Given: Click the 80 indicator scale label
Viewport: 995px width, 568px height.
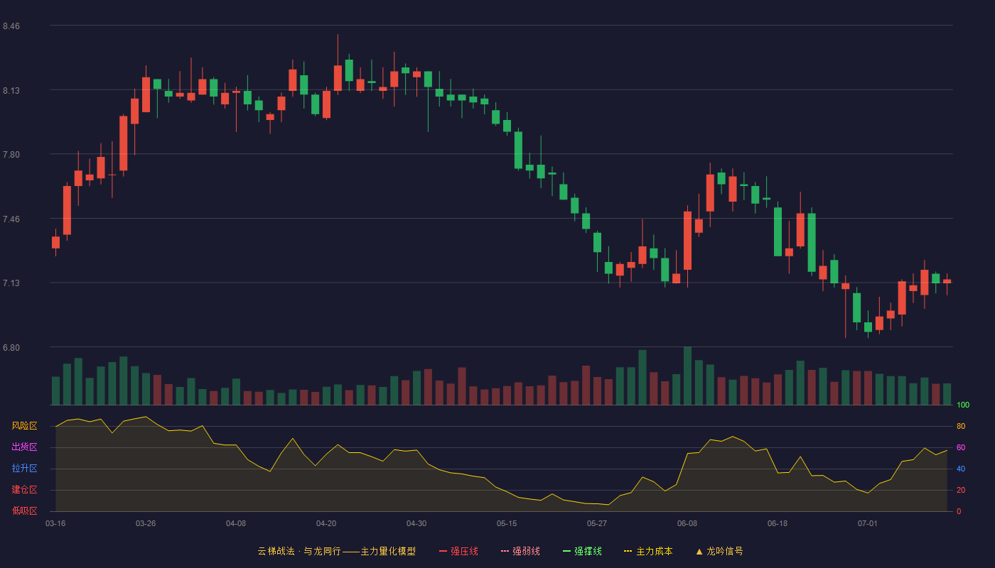Looking at the screenshot, I should [961, 426].
